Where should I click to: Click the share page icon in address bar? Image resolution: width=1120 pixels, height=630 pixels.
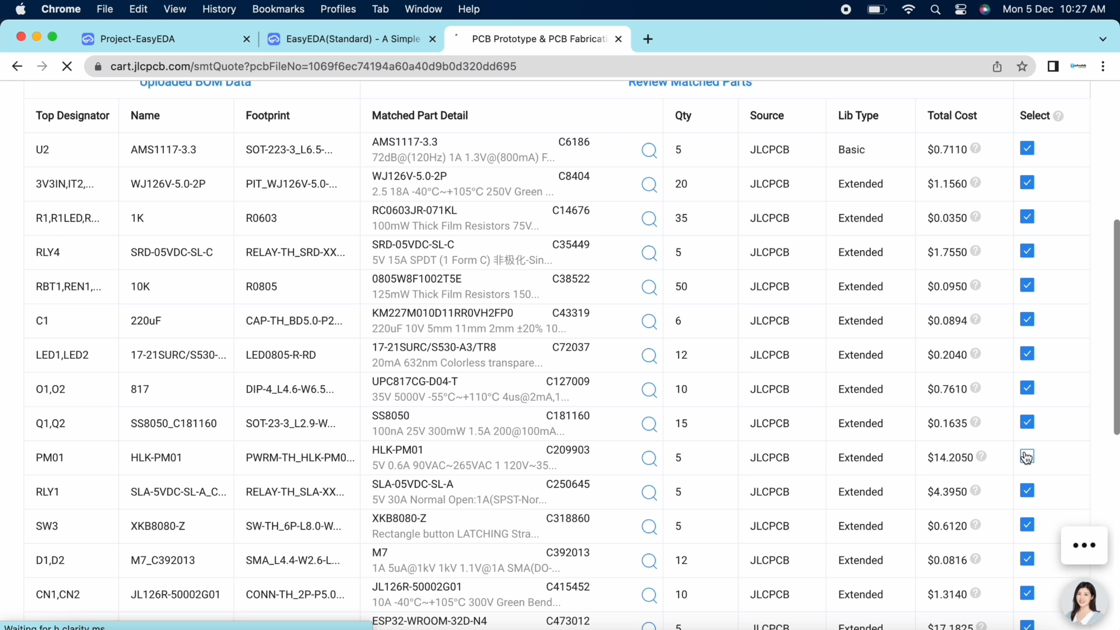pyautogui.click(x=997, y=66)
